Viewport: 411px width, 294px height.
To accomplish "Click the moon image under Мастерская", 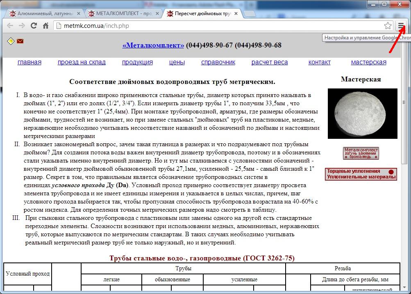I will [x=362, y=113].
